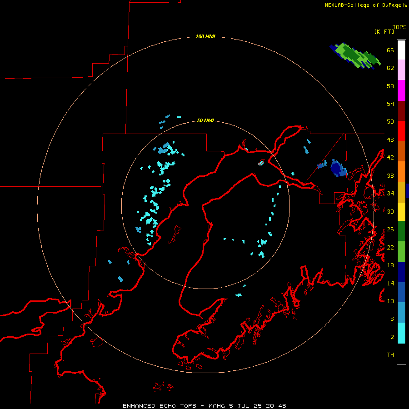Click the light pink legend swatch

click(401, 70)
